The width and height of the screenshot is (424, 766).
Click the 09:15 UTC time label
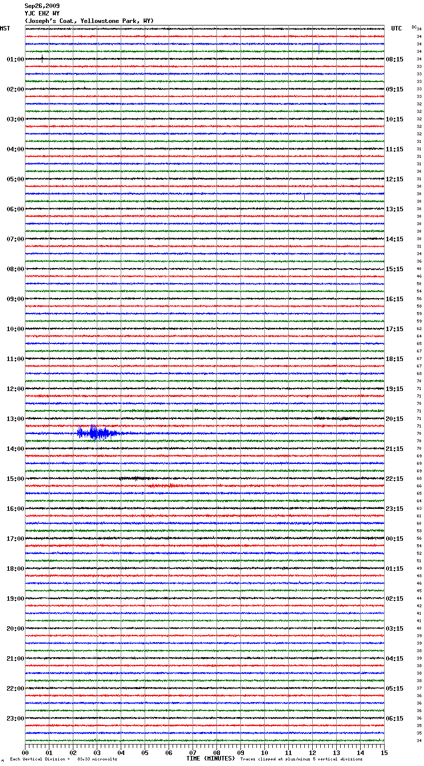click(x=395, y=89)
